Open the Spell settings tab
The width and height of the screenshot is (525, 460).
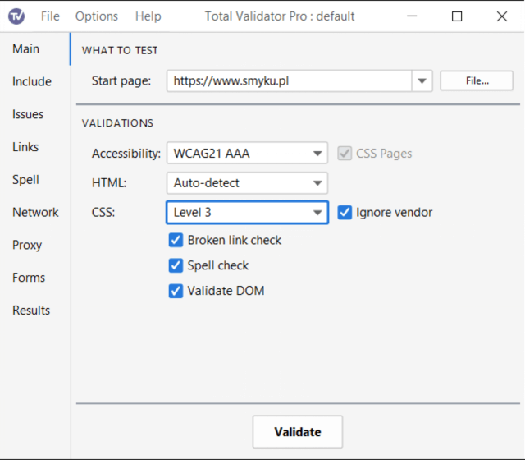tap(25, 179)
